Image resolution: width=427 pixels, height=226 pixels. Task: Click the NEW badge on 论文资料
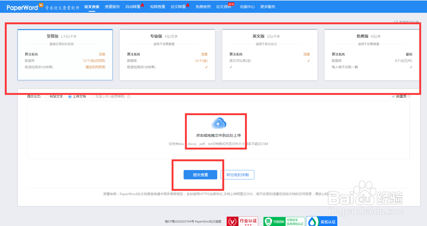231,4
